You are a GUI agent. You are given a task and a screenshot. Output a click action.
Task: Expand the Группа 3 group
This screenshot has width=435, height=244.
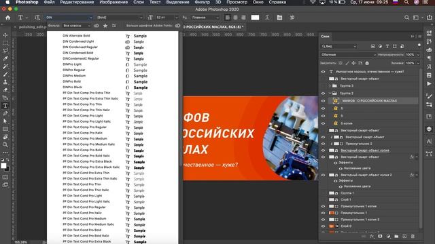click(330, 86)
